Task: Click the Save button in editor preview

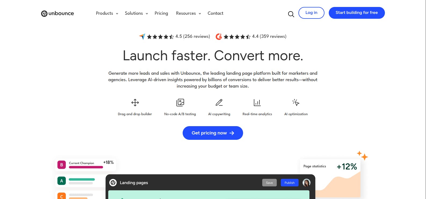Action: tap(269, 183)
